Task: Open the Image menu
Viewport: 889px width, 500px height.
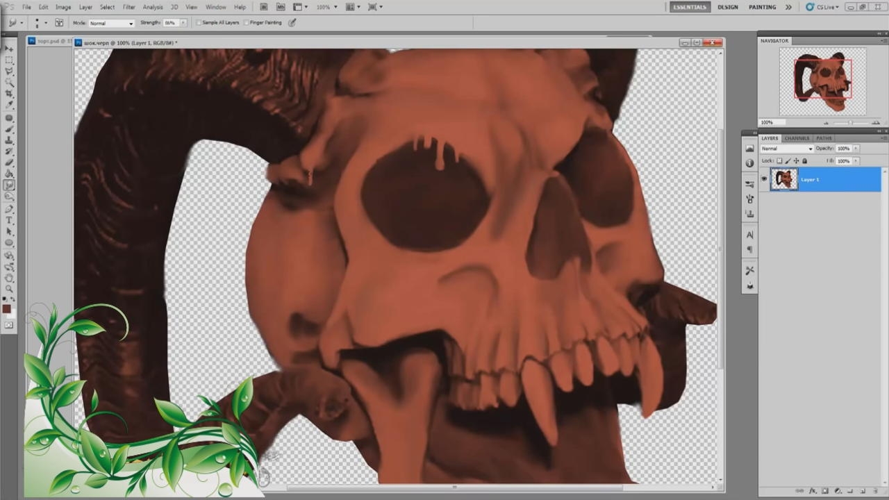Action: pos(63,7)
